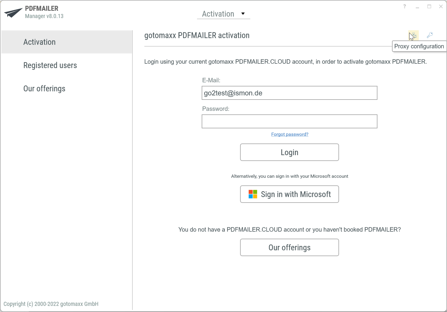The image size is (447, 312).
Task: Click the PDFMAILER paper plane logo
Action: pos(13,13)
